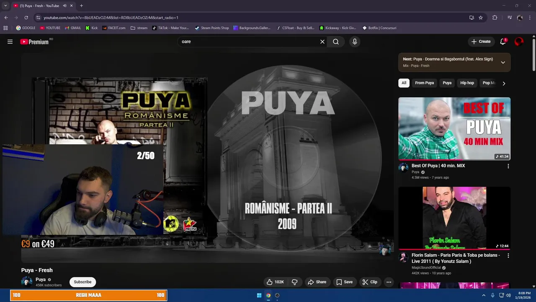
Task: Open the install app icon in address bar
Action: pyautogui.click(x=472, y=18)
